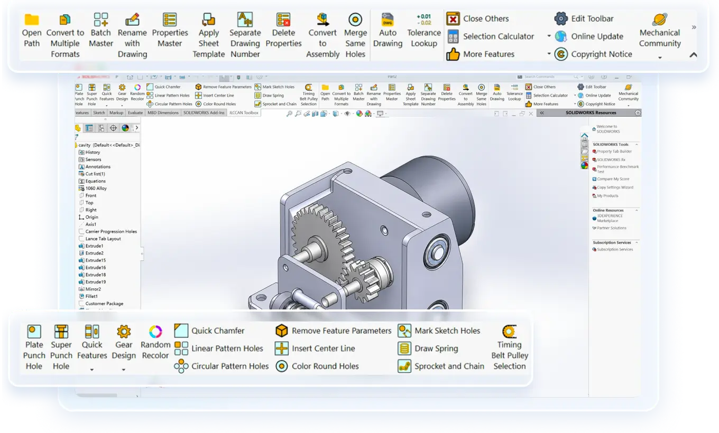Viewport: 719px width, 433px height.
Task: Open the MBD Dimensions tab
Action: tap(163, 112)
